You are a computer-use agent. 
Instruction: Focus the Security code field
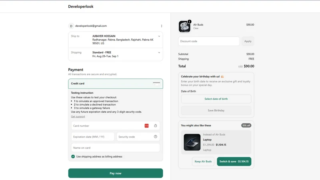(x=138, y=137)
